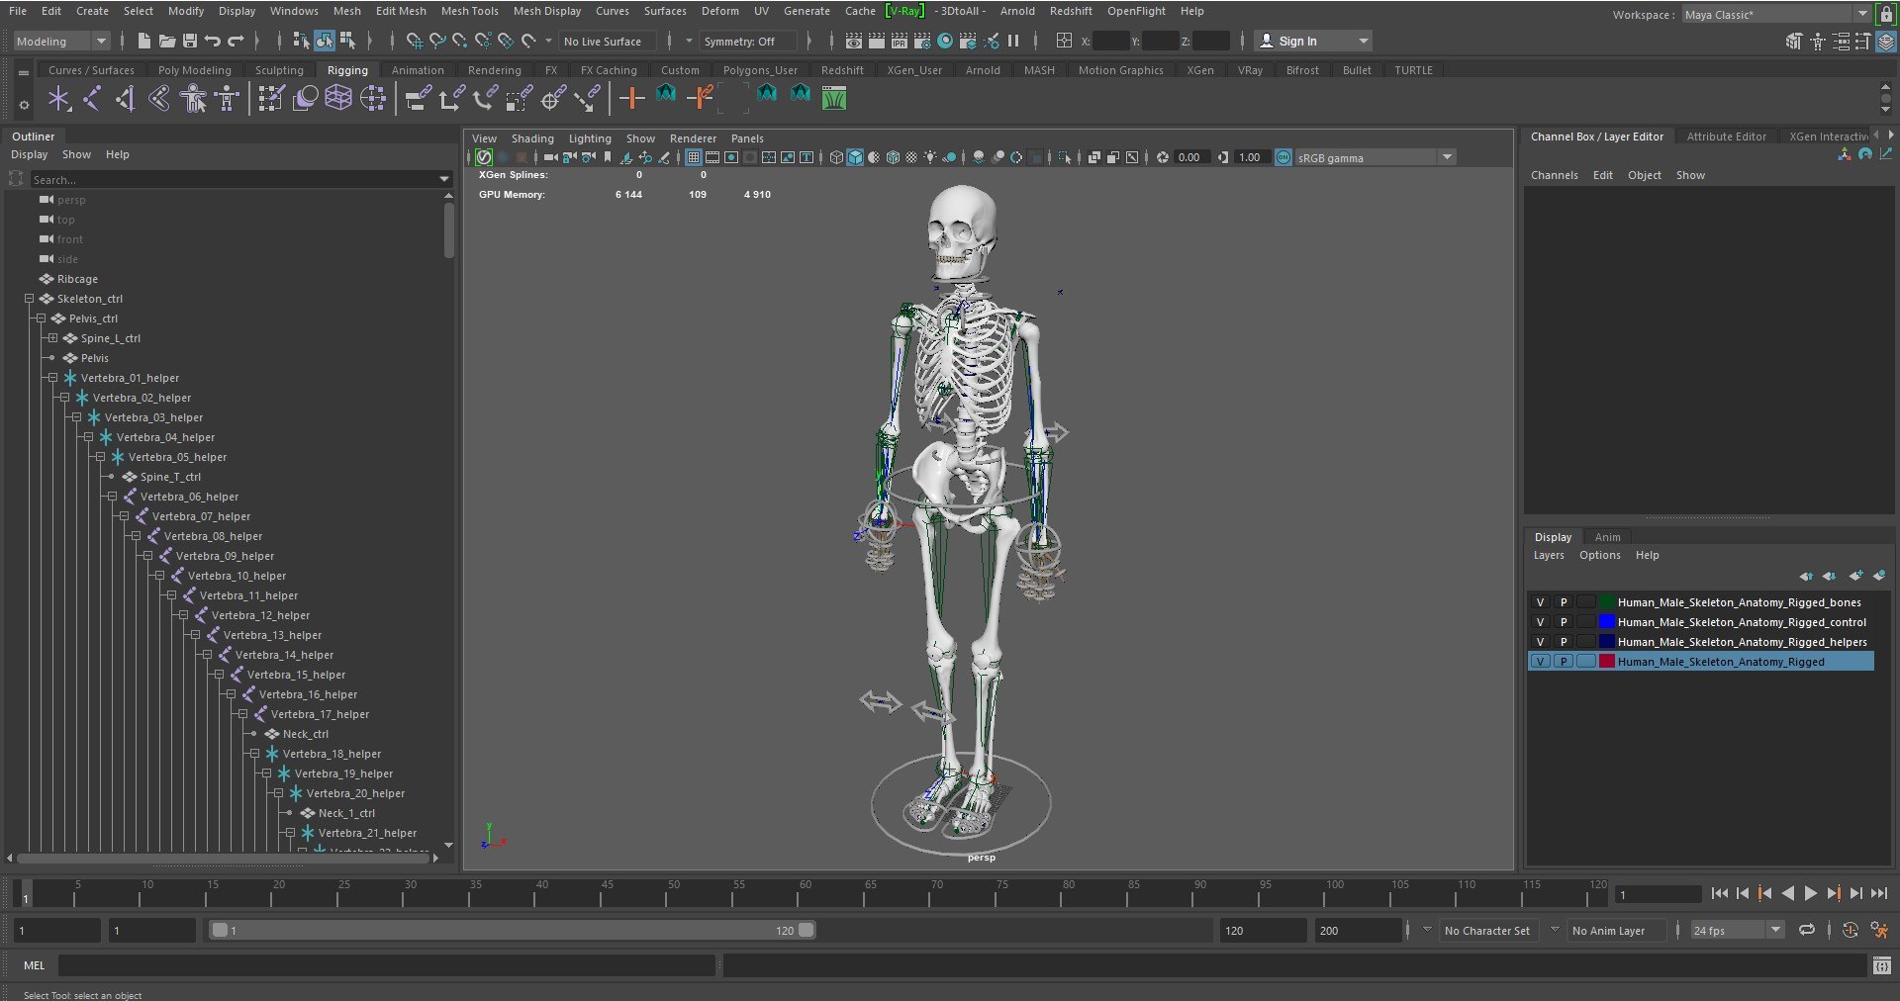Click the Sign In button
The width and height of the screenshot is (1900, 1001).
tap(1313, 41)
